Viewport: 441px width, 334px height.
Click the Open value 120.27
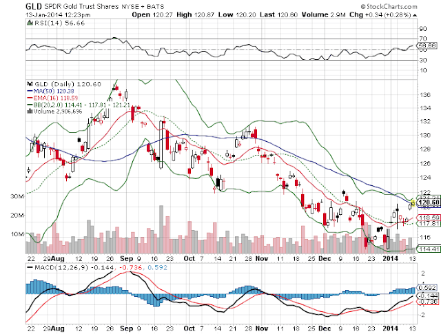point(163,14)
